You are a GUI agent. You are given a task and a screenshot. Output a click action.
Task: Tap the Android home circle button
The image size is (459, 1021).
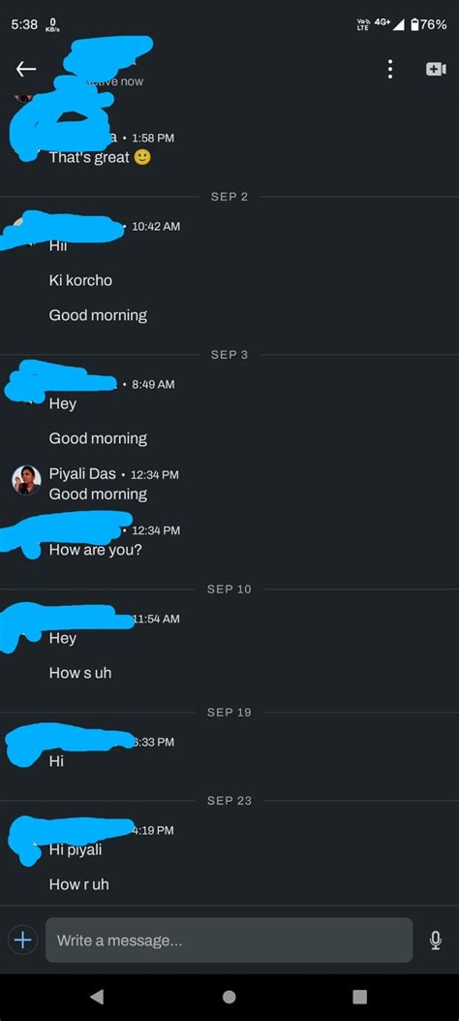229,997
